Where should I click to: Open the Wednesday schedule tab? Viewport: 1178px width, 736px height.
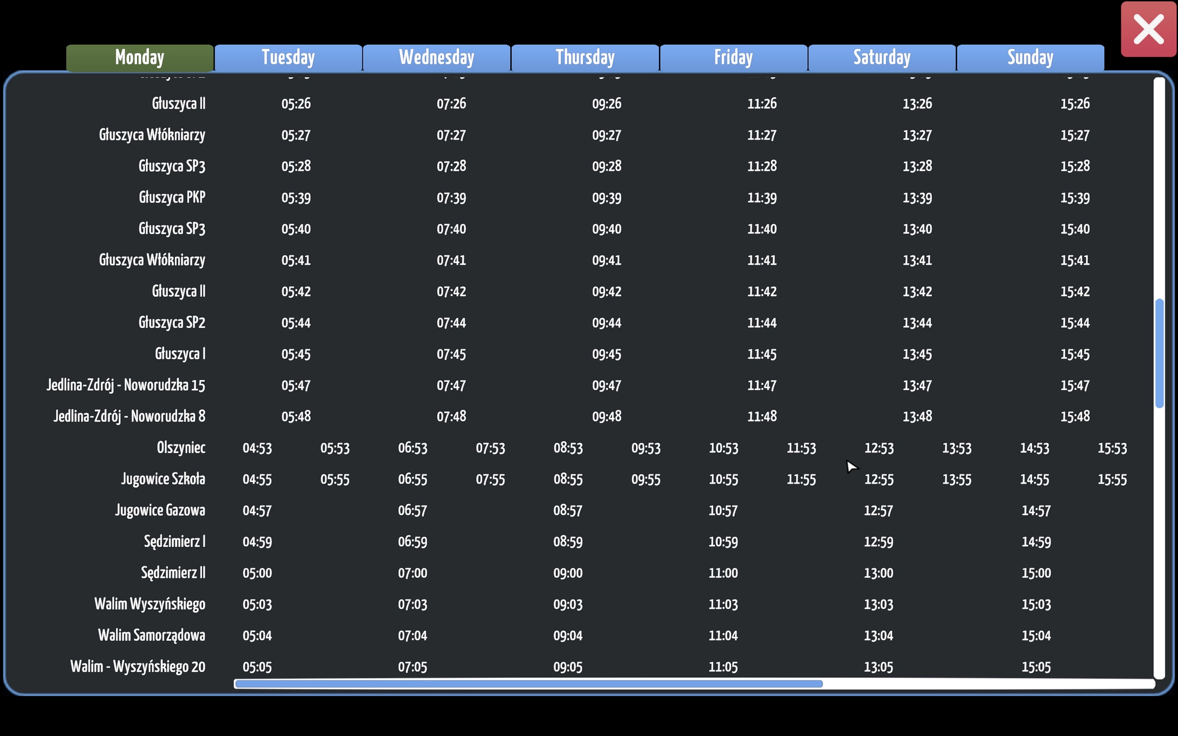point(437,57)
